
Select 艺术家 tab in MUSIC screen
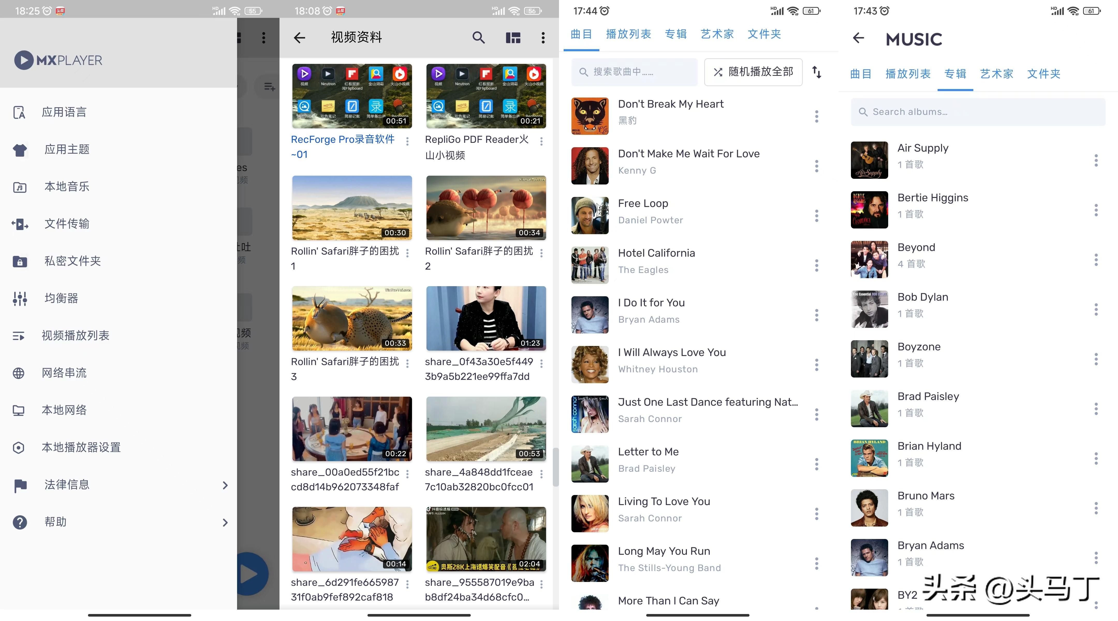point(996,74)
